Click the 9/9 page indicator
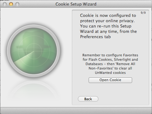Image resolution: width=152 pixels, height=114 pixels. (143, 13)
